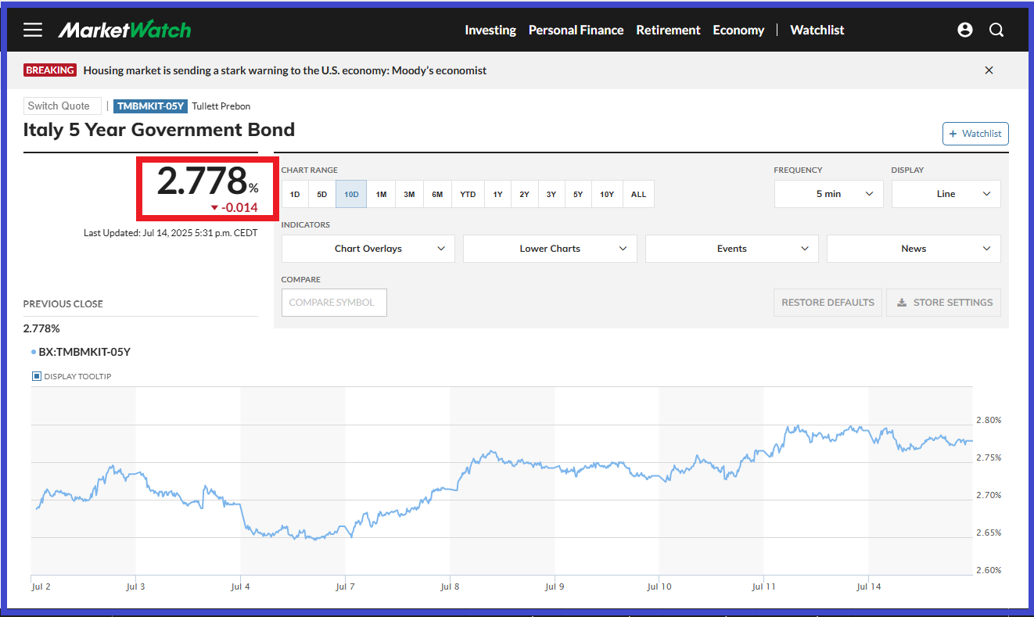Screen dimensions: 1034x617
Task: Click the Store Settings download icon
Action: tap(902, 303)
